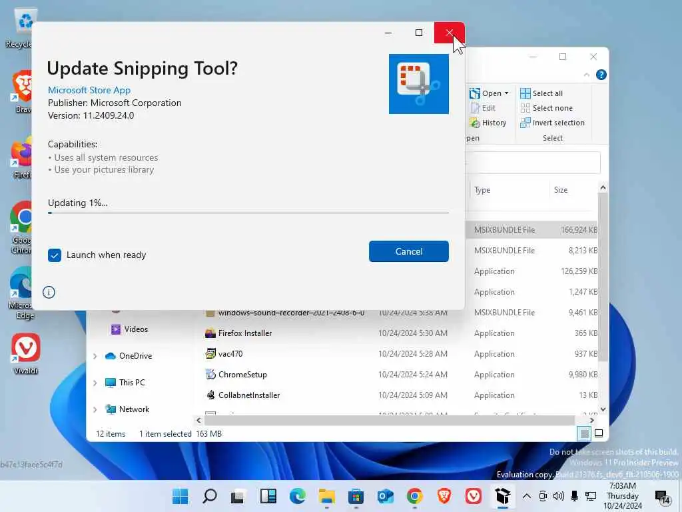Click Select all in the ribbon
The height and width of the screenshot is (512, 682).
[x=541, y=93]
